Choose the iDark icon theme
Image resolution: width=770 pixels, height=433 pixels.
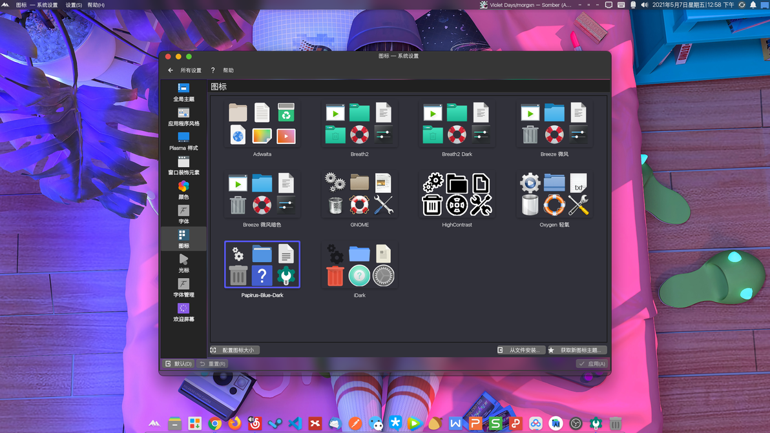pos(359,270)
